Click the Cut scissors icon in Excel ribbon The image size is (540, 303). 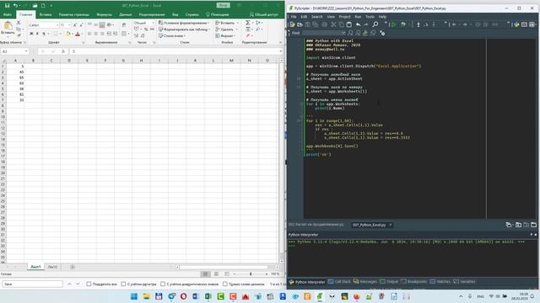coord(19,23)
